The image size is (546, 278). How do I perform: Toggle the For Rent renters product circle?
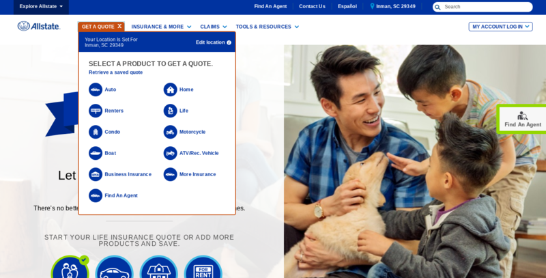coord(203,268)
